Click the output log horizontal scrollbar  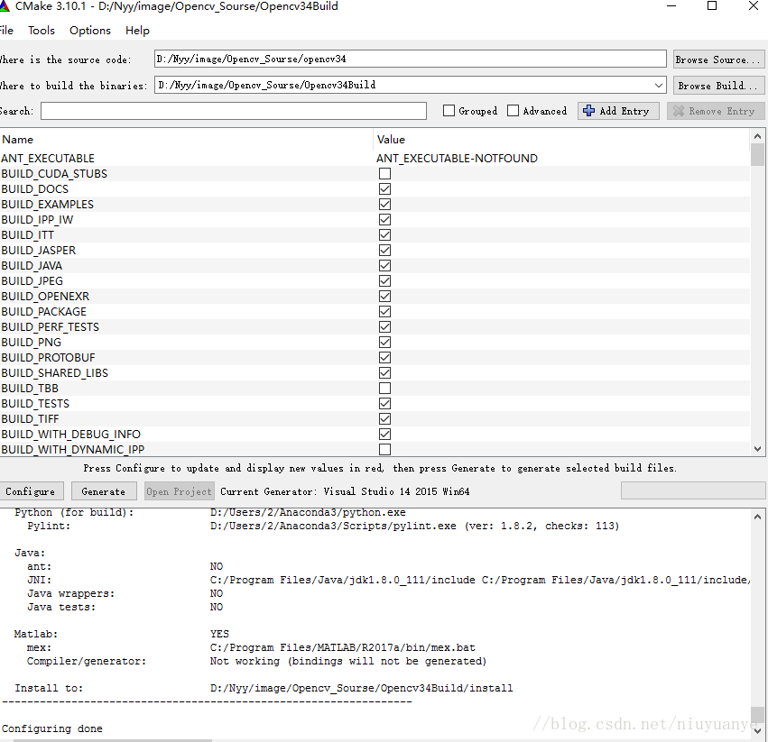(x=113, y=740)
